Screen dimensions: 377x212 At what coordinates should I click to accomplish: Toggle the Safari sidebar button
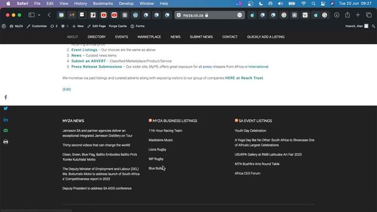tap(31, 15)
